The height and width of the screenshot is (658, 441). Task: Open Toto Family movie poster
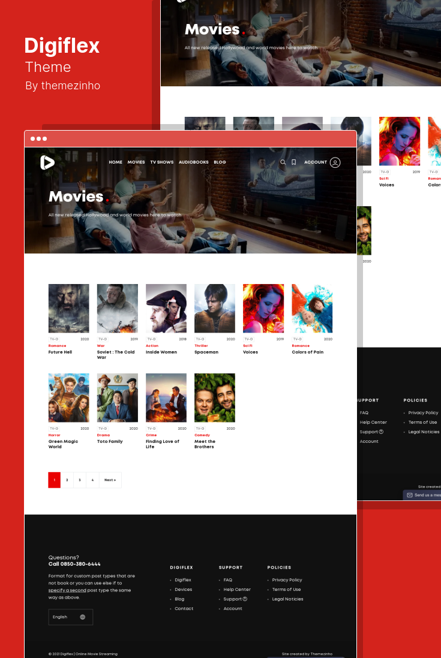point(118,398)
